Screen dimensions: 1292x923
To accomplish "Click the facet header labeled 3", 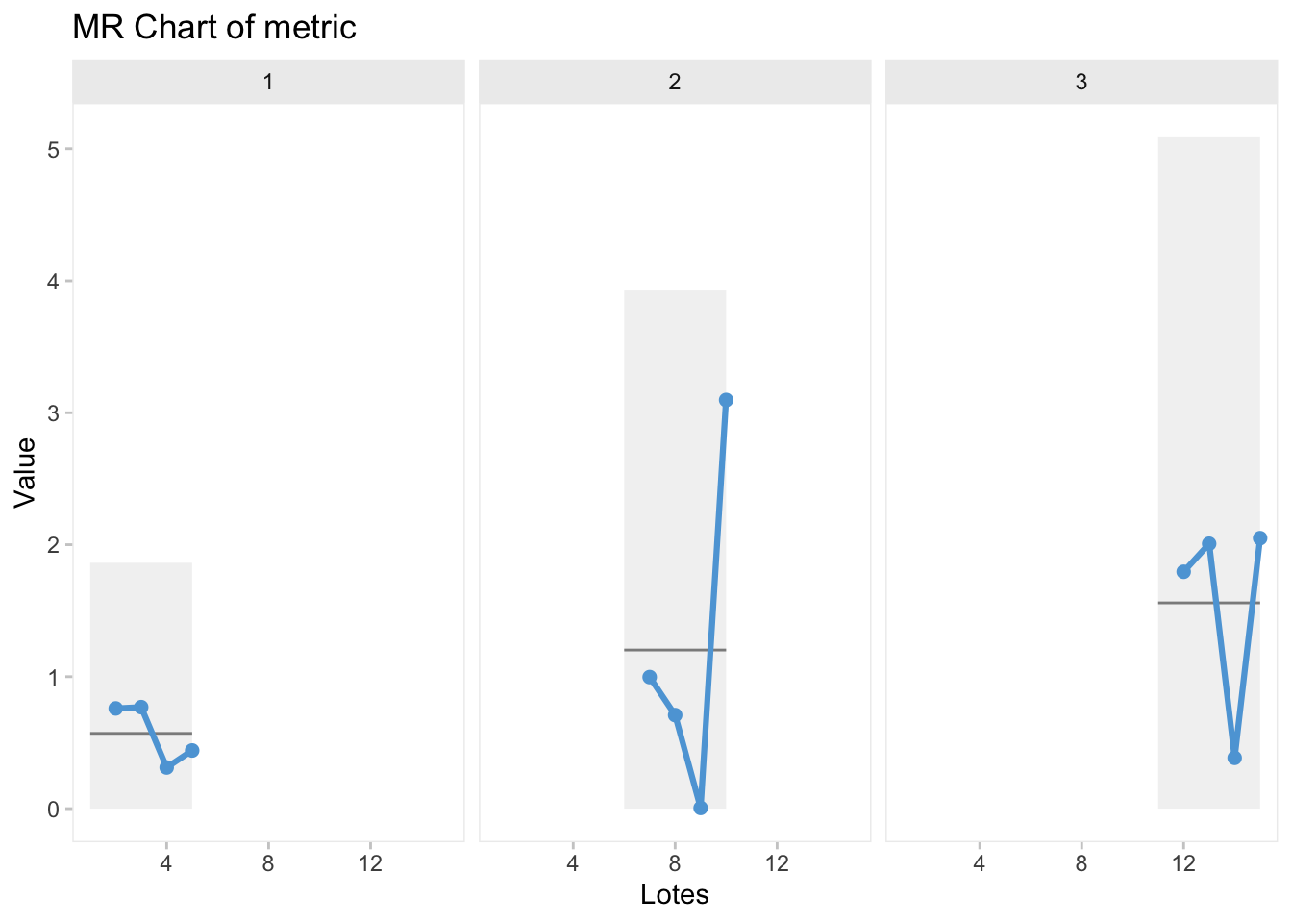I will click(x=1081, y=82).
